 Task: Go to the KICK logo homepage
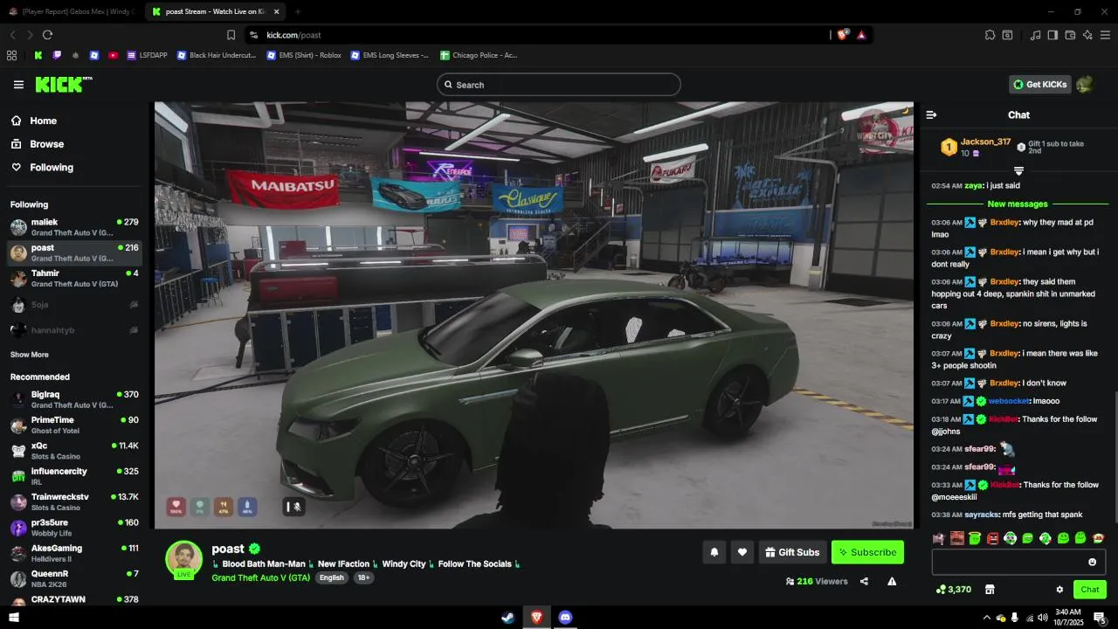coord(63,84)
